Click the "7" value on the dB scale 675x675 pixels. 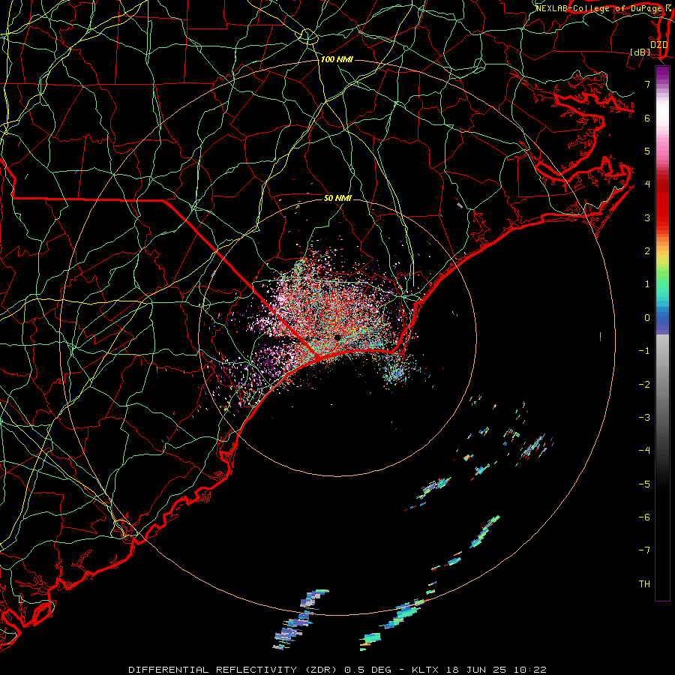click(647, 84)
